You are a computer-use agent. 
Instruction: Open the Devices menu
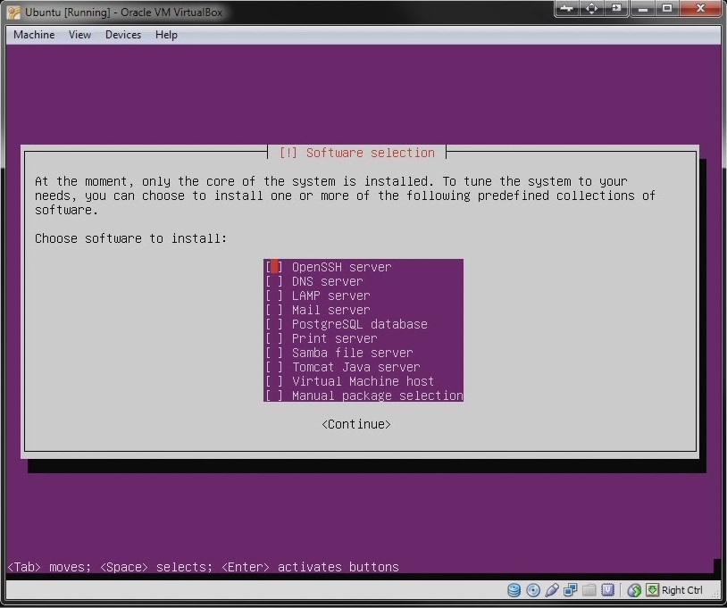click(x=123, y=35)
